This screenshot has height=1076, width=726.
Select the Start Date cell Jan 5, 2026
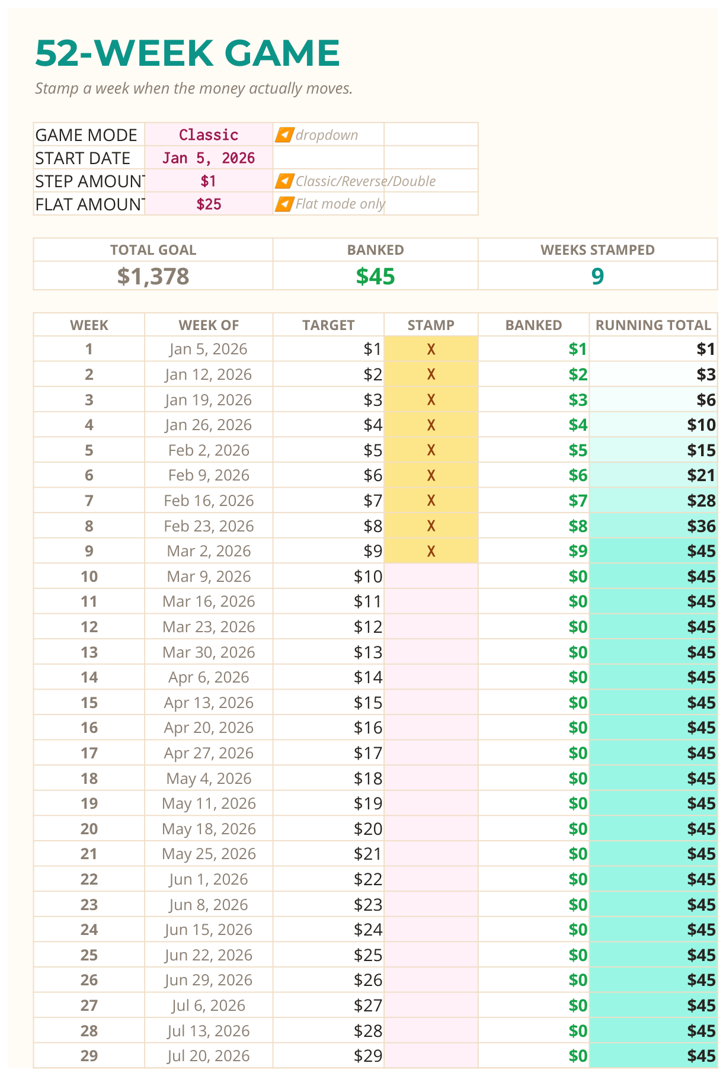[x=209, y=158]
